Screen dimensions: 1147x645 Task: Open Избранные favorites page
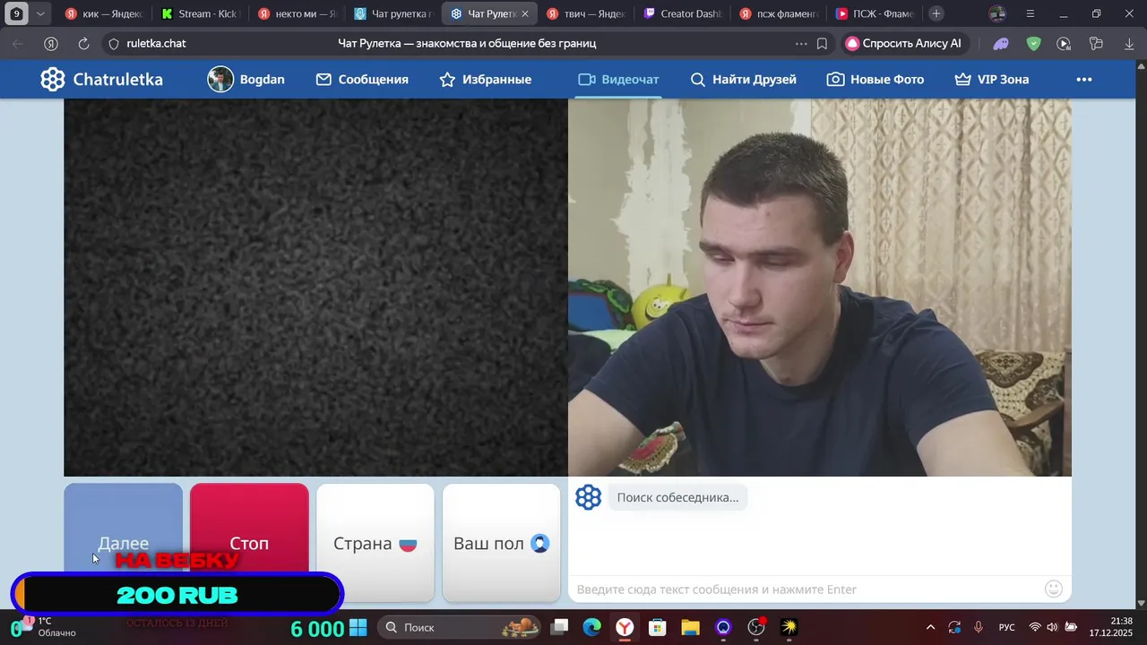click(x=485, y=79)
